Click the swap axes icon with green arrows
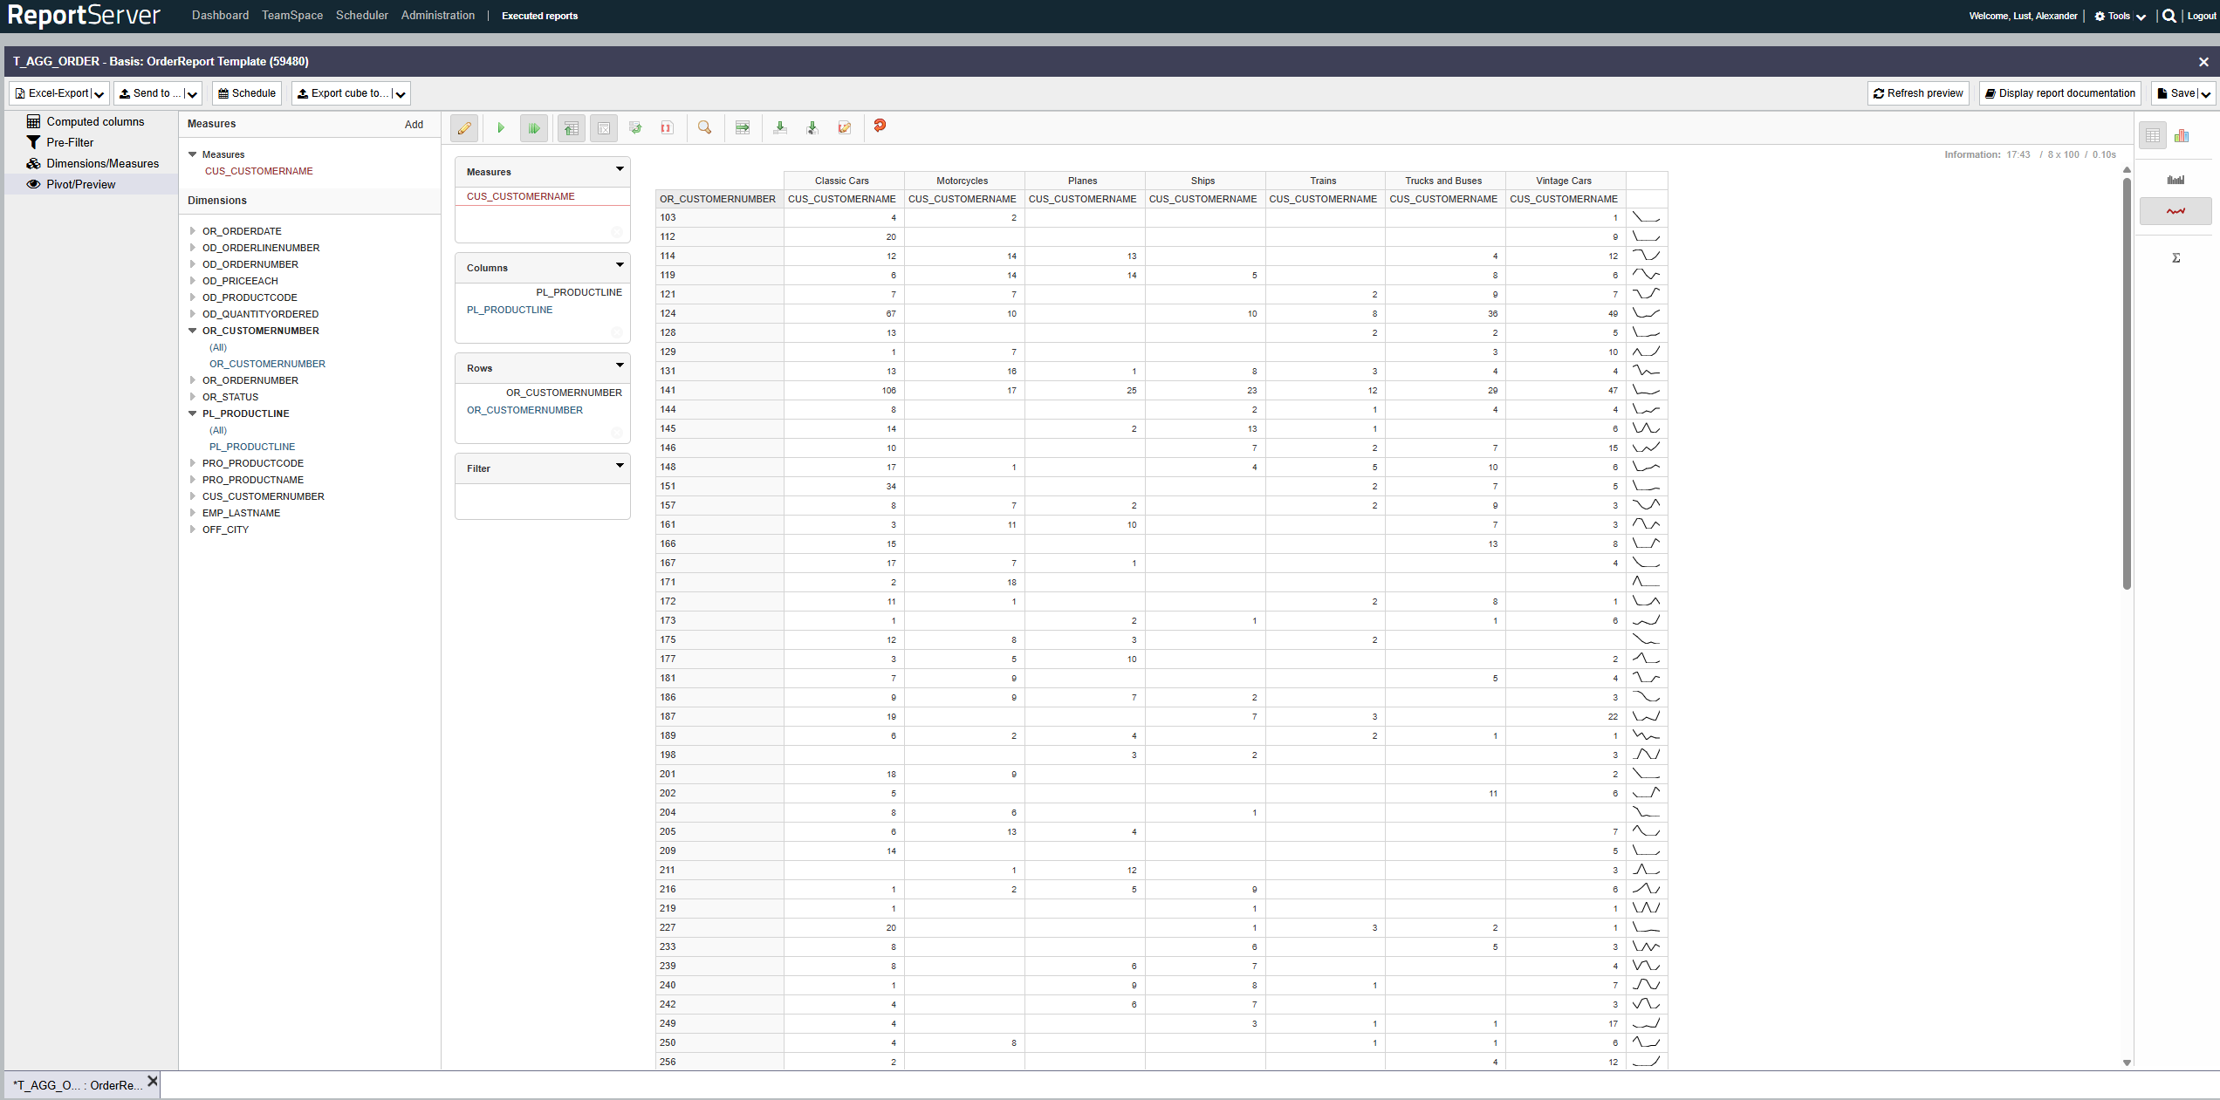Screen dimensions: 2220x1100 635,128
